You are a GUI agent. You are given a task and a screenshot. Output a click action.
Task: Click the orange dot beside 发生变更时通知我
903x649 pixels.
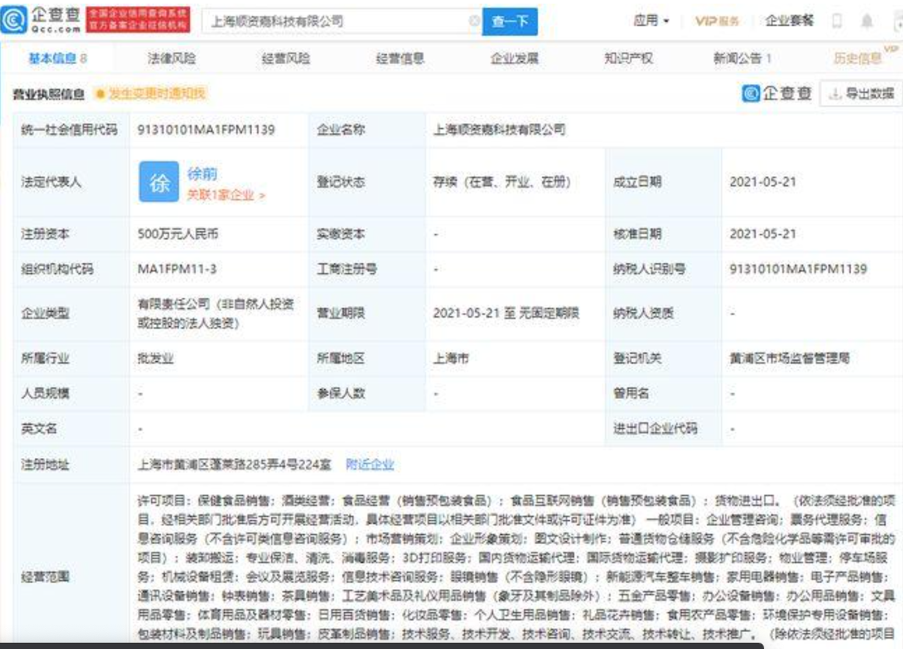[100, 94]
